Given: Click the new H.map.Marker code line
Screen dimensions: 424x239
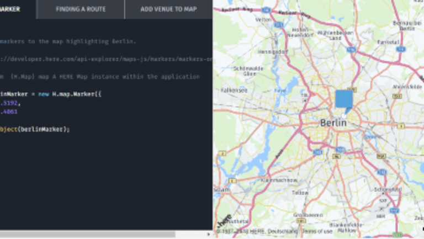Looking at the screenshot, I should [51, 94].
